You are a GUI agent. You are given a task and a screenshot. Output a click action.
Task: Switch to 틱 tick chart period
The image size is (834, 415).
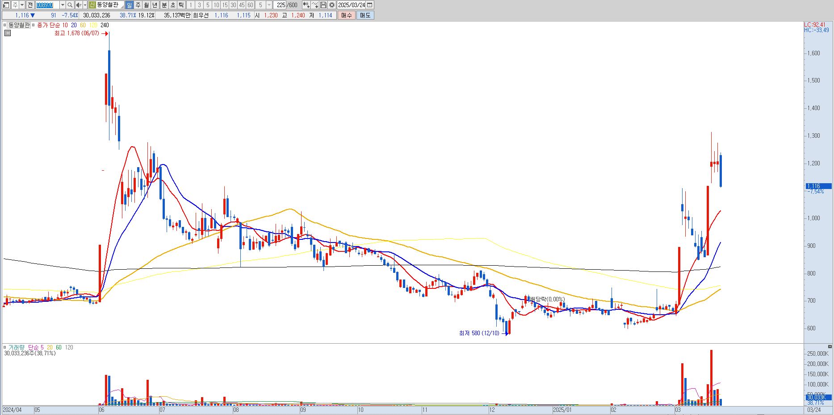tap(181, 5)
